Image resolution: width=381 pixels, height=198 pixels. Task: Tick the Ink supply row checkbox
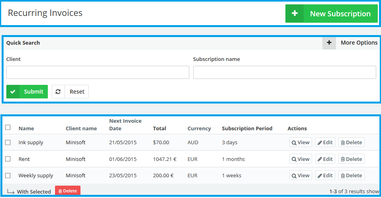click(x=8, y=143)
